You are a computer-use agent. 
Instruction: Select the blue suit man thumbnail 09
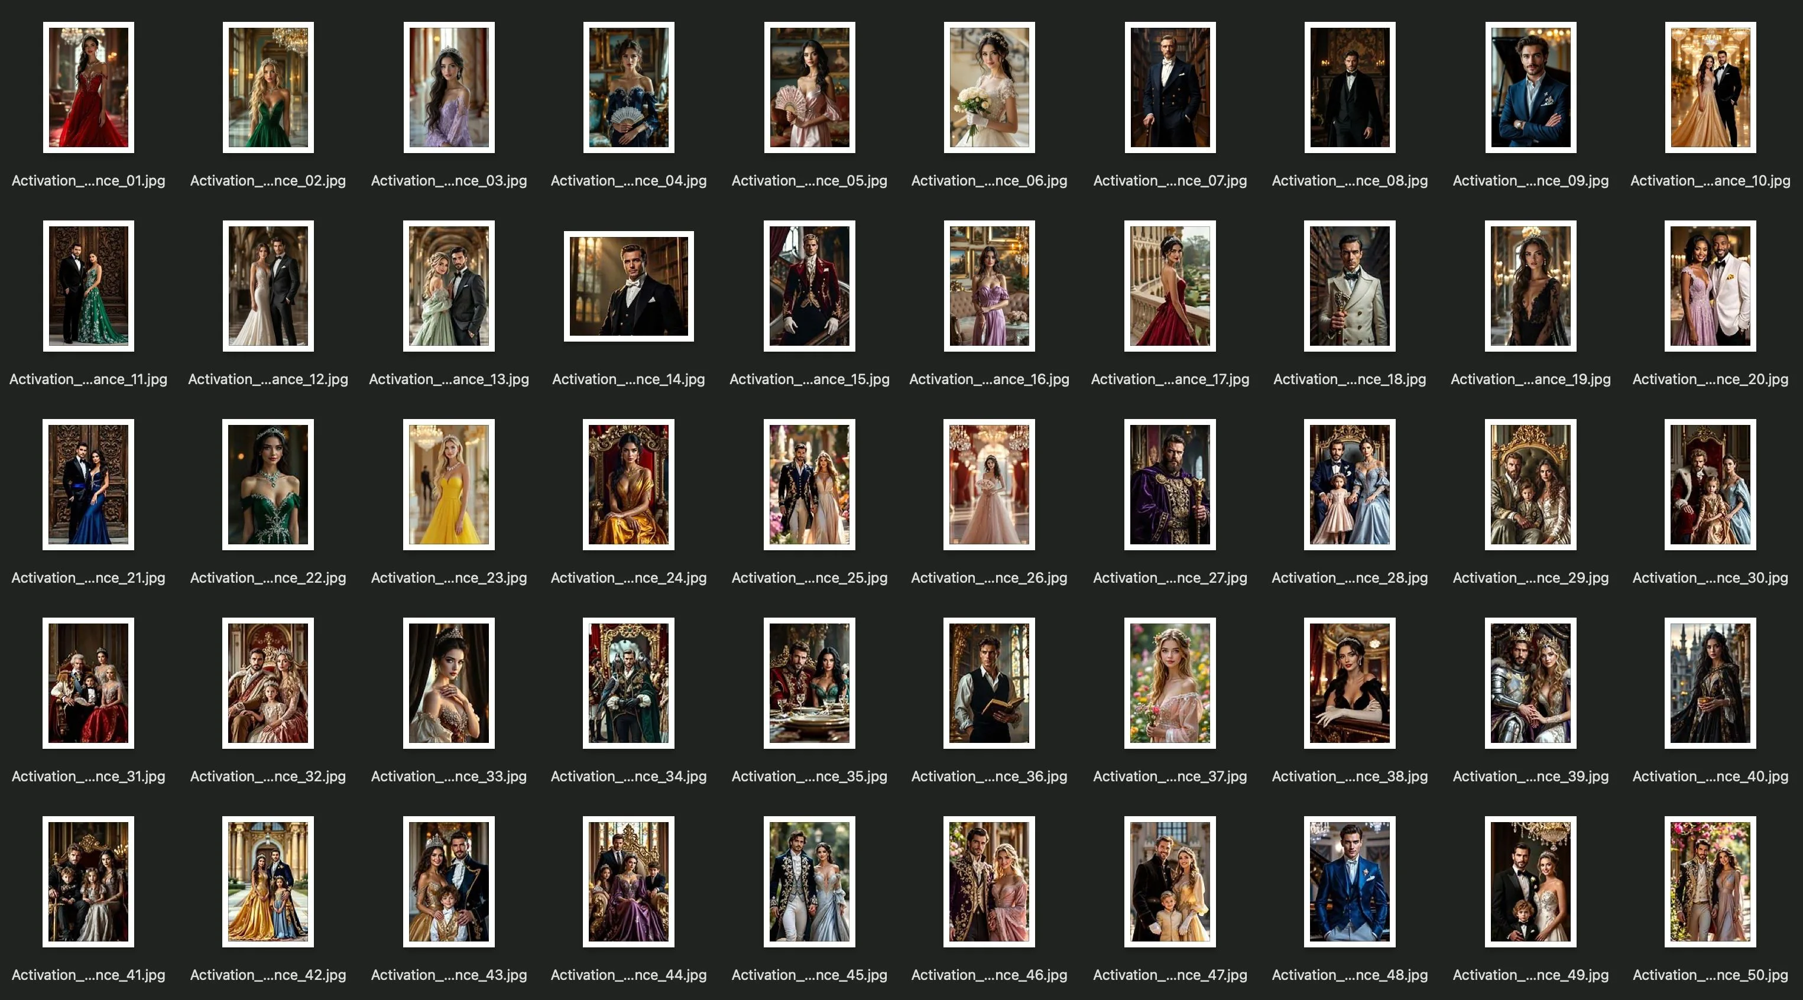(1530, 87)
